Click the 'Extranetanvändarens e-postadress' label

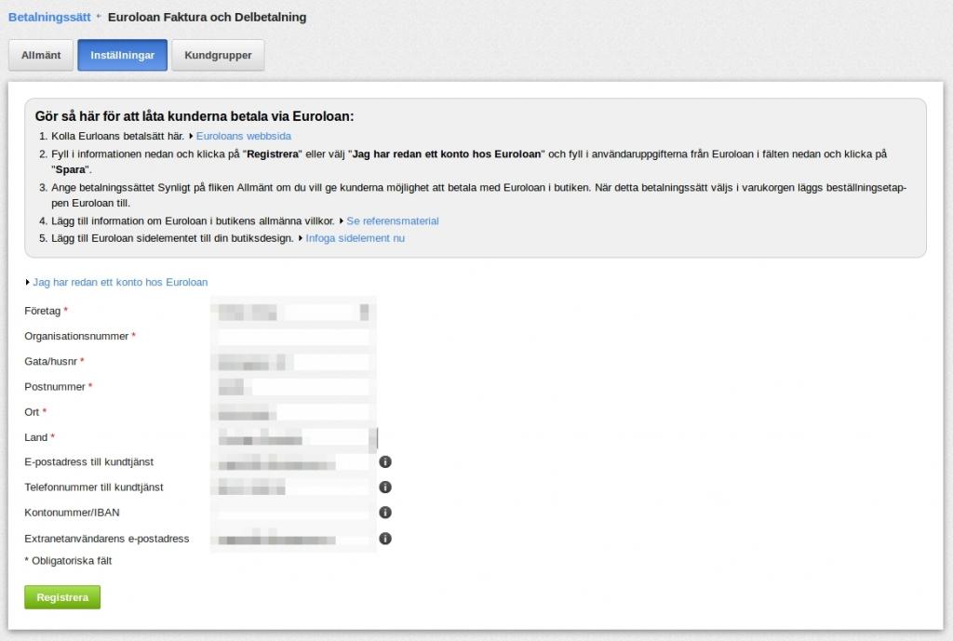(x=106, y=539)
